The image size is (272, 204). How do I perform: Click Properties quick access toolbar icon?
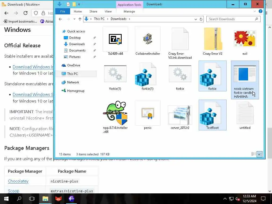point(68,4)
